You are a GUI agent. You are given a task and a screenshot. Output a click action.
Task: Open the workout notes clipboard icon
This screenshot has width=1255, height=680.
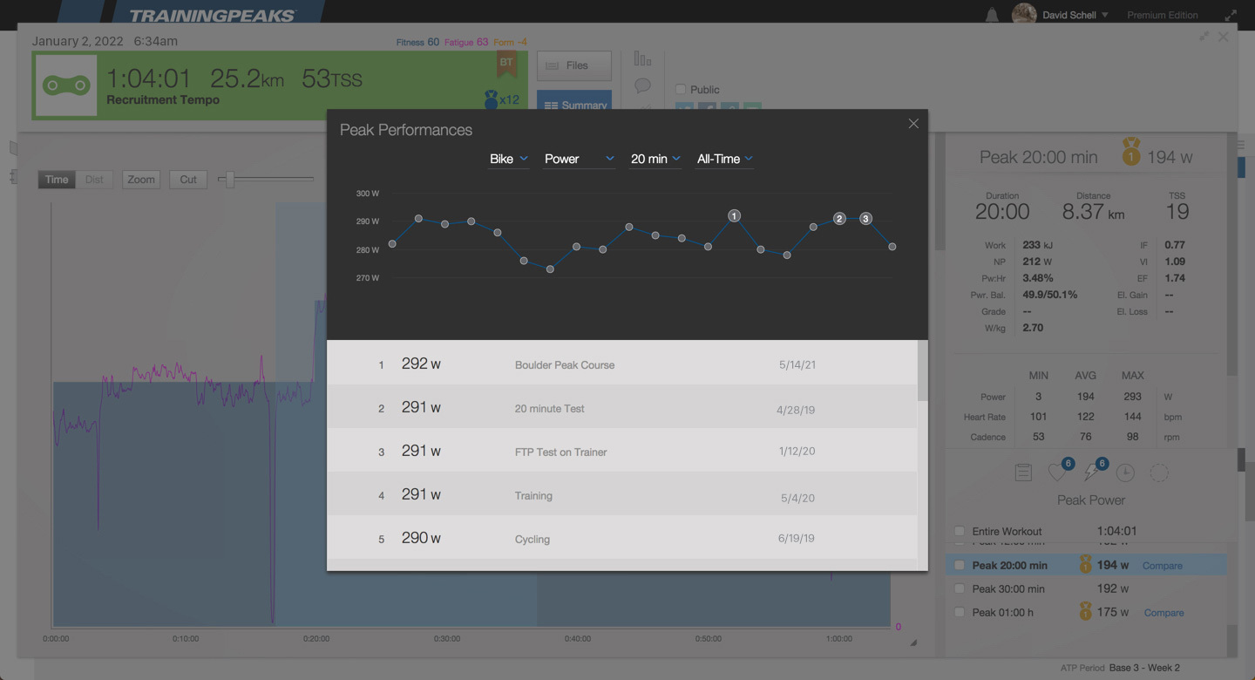(x=1023, y=472)
